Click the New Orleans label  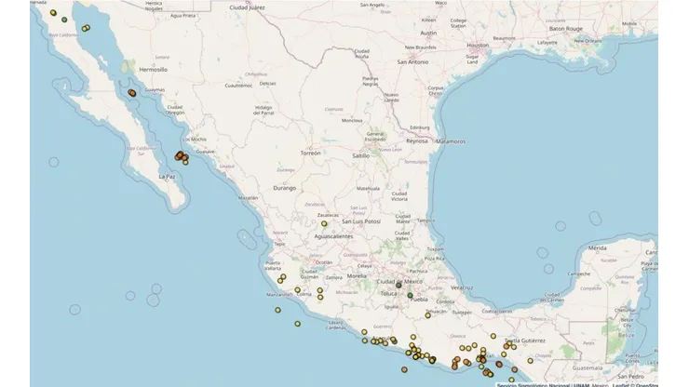(x=588, y=41)
